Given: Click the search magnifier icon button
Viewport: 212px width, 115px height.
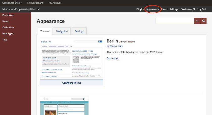Looking at the screenshot, I should coord(203,21).
